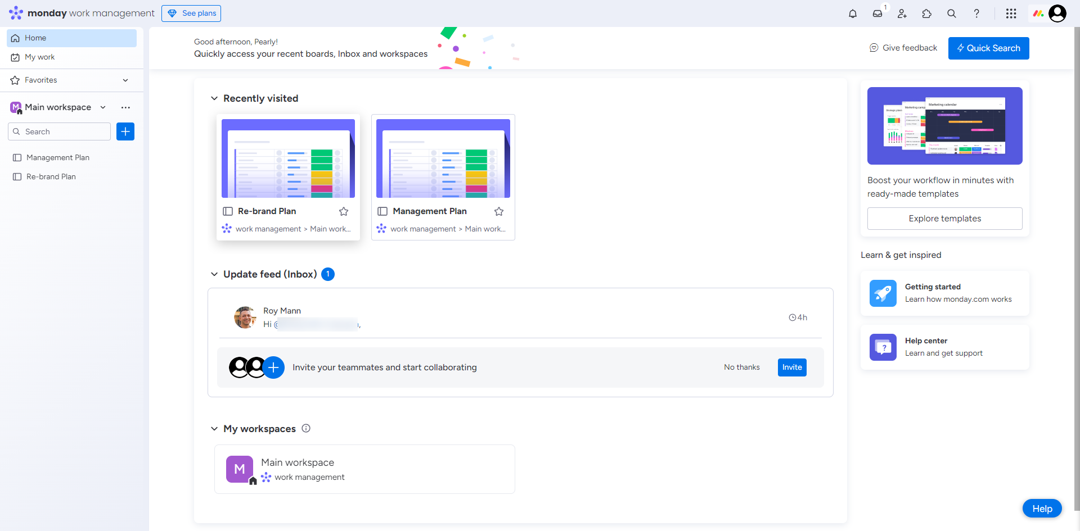Open the help question mark icon

(976, 13)
